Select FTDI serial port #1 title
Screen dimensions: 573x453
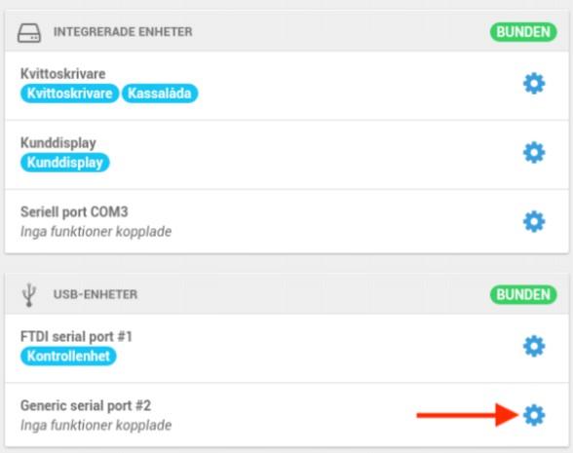point(76,336)
